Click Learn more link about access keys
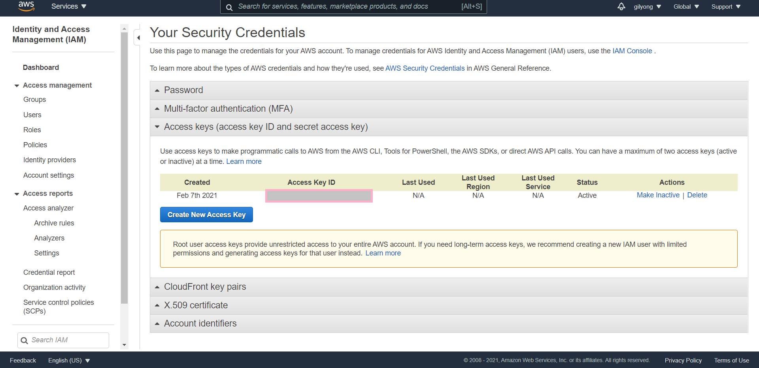 [244, 161]
